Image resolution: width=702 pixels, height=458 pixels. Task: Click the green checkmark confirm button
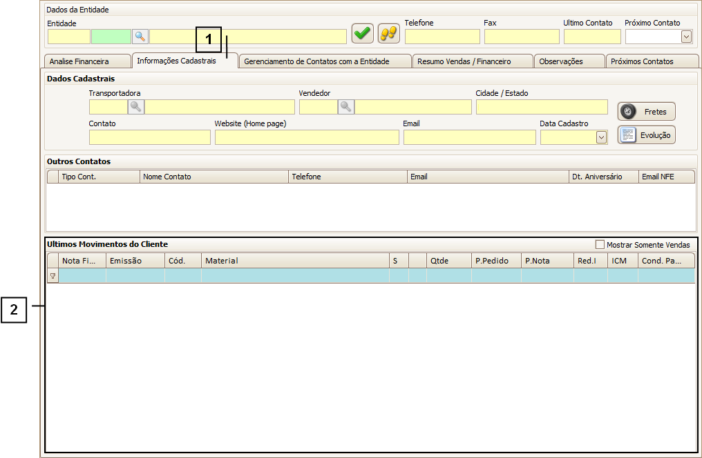pyautogui.click(x=362, y=33)
